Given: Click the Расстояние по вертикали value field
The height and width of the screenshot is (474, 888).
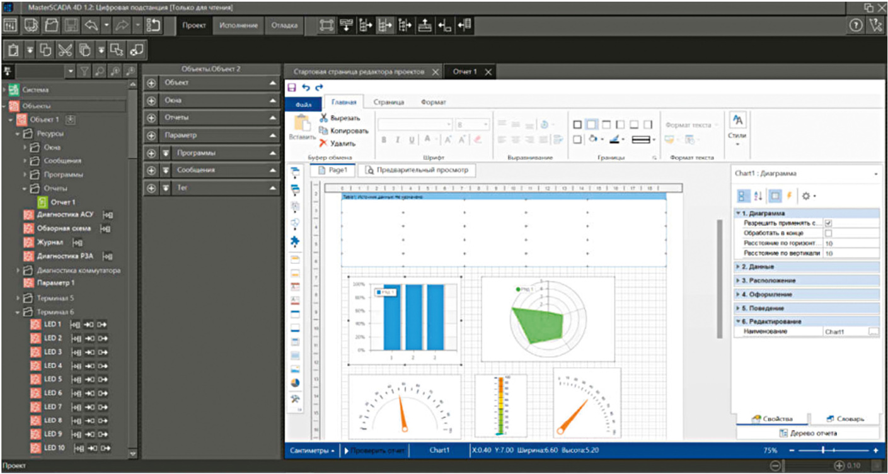Looking at the screenshot, I should coord(851,253).
